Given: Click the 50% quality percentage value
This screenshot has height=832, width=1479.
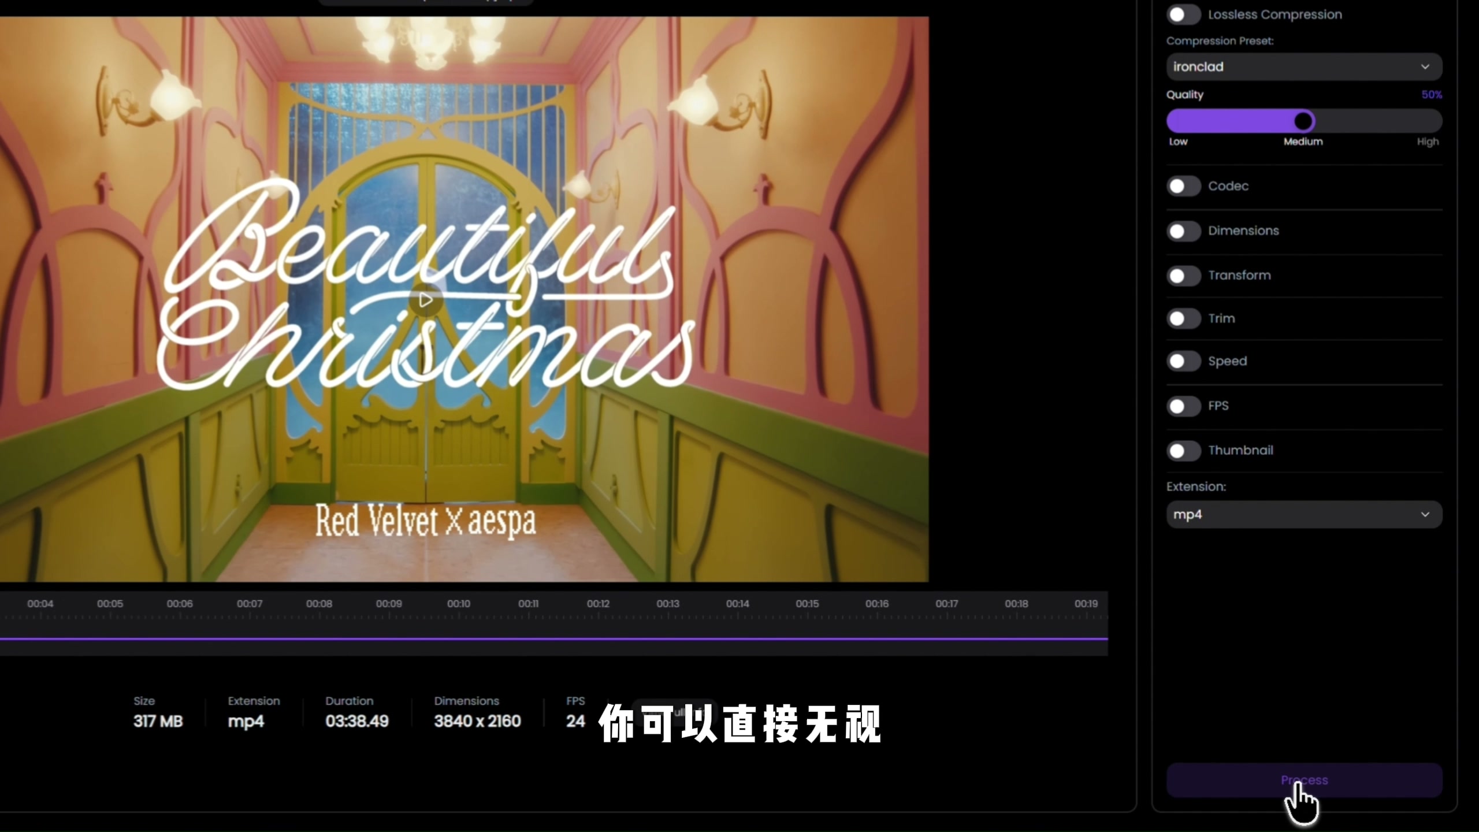Looking at the screenshot, I should click(x=1432, y=95).
